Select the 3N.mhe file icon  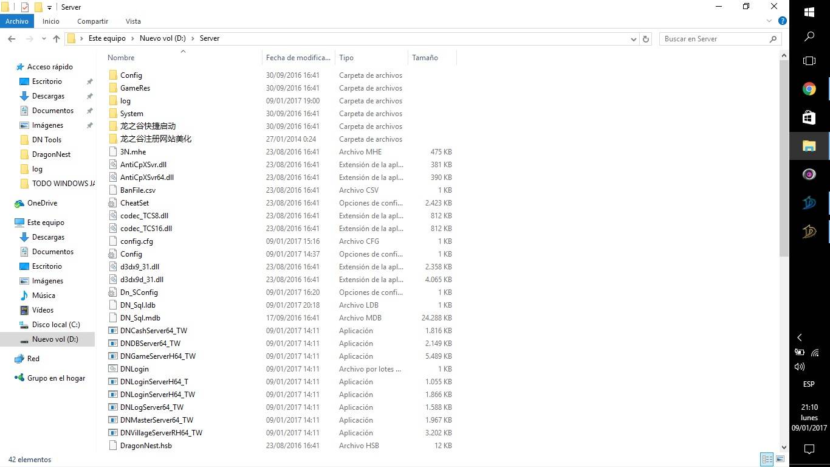pos(113,152)
